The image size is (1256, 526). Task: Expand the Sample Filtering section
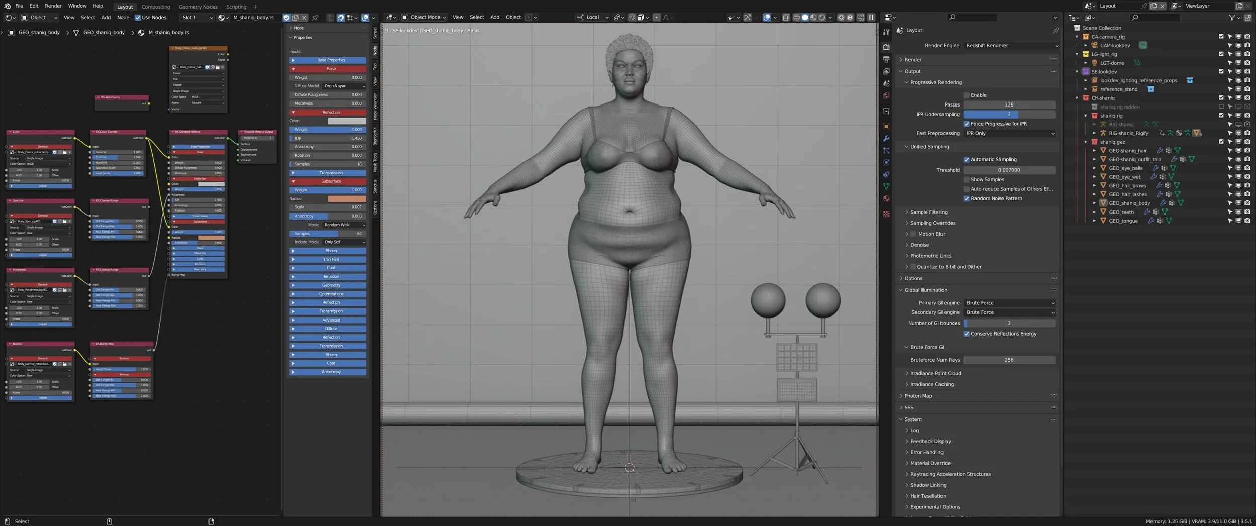tap(928, 212)
